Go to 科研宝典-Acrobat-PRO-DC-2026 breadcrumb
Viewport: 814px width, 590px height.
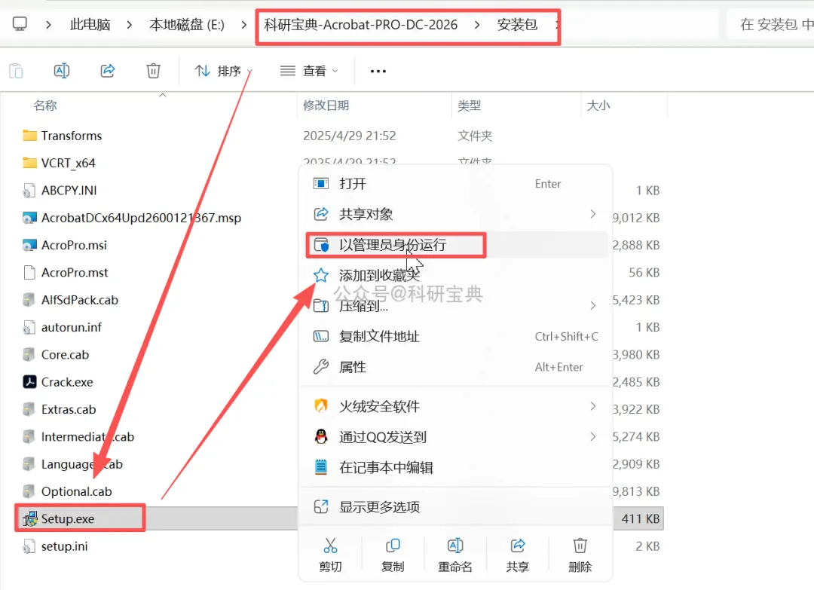361,24
